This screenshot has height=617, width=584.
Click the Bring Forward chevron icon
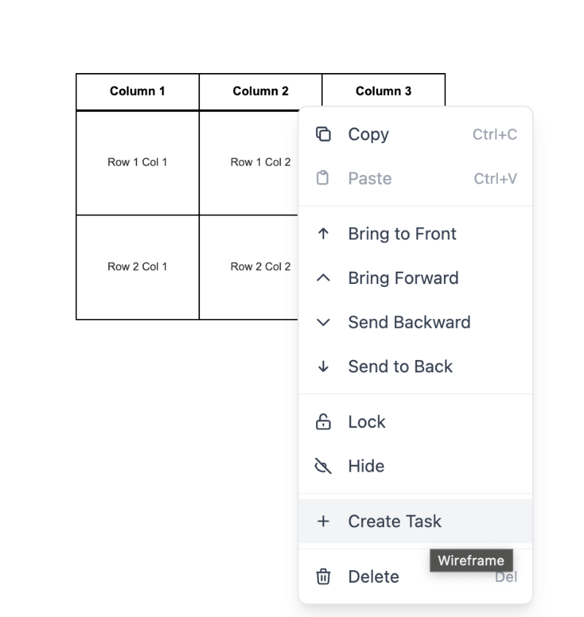tap(323, 278)
